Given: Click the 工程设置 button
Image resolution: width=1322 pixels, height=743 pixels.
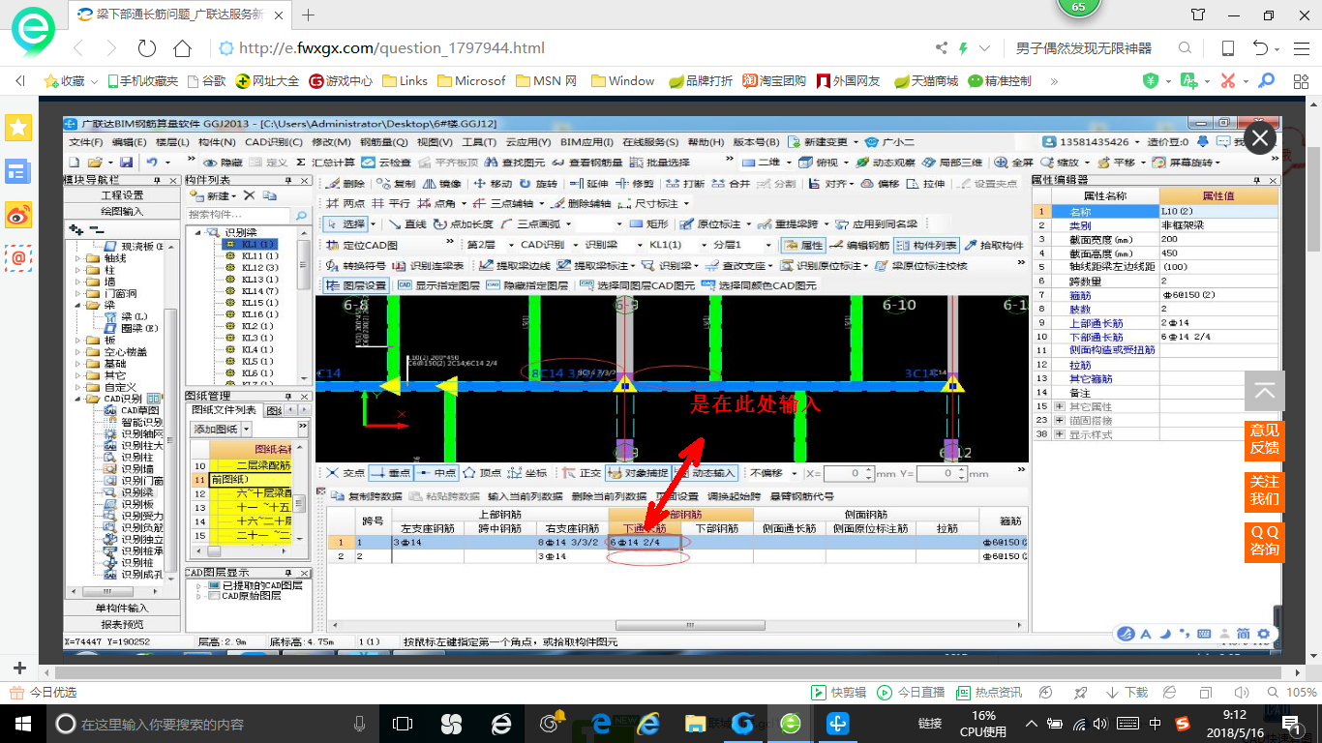Looking at the screenshot, I should 122,195.
